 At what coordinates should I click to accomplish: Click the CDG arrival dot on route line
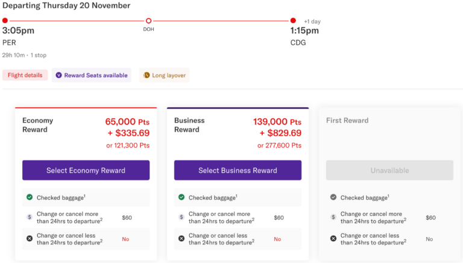(293, 21)
